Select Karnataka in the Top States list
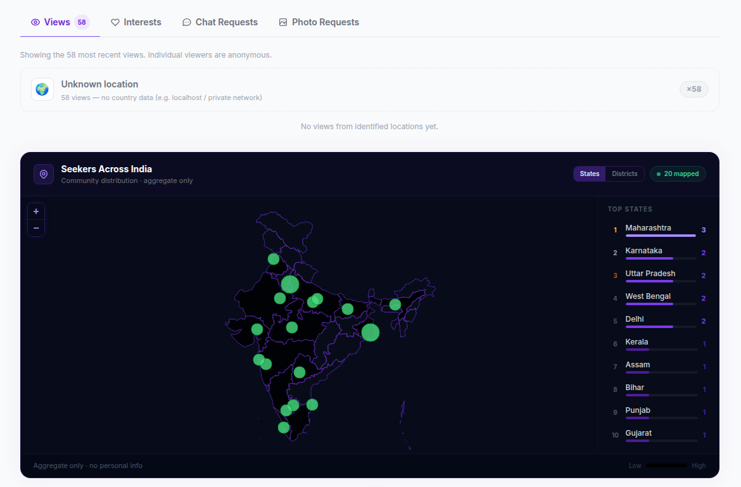The height and width of the screenshot is (487, 741). pos(660,253)
